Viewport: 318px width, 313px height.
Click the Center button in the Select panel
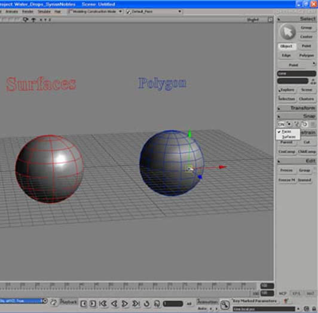click(306, 36)
